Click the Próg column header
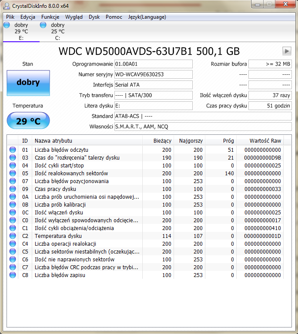This screenshot has height=334, width=298. click(221, 141)
